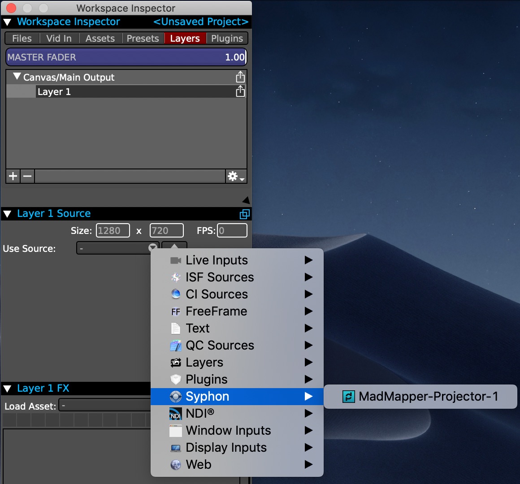Click the CI Sources blue sphere icon

pos(175,294)
